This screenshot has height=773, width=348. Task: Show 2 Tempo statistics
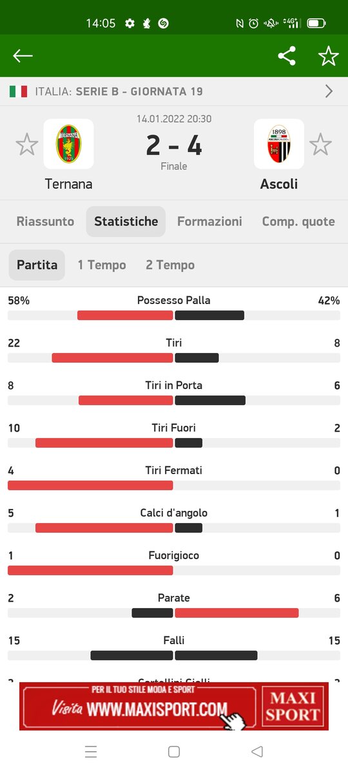click(170, 265)
